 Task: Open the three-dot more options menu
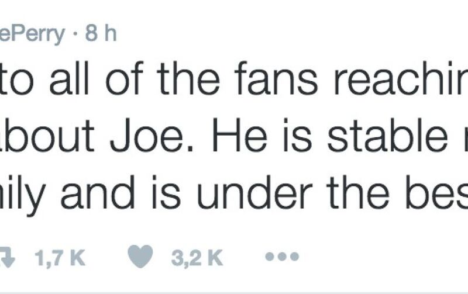click(282, 257)
